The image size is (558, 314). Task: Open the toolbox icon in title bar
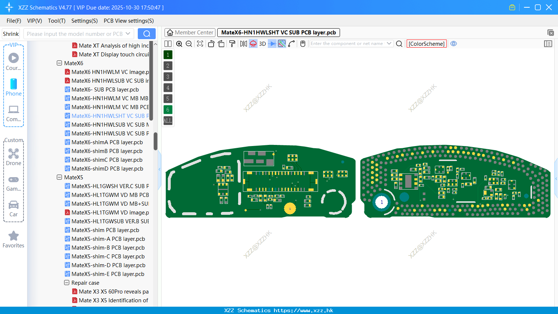click(512, 7)
